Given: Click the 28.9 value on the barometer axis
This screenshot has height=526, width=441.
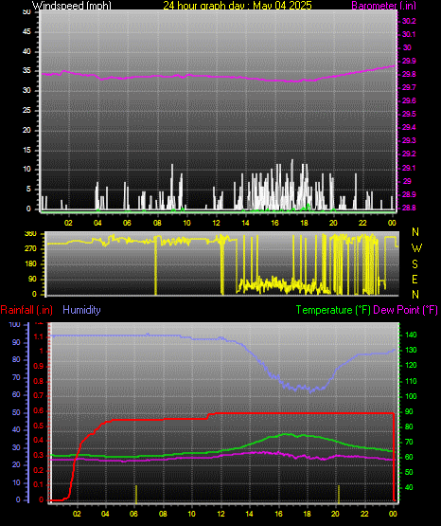Looking at the screenshot, I should (x=409, y=194).
